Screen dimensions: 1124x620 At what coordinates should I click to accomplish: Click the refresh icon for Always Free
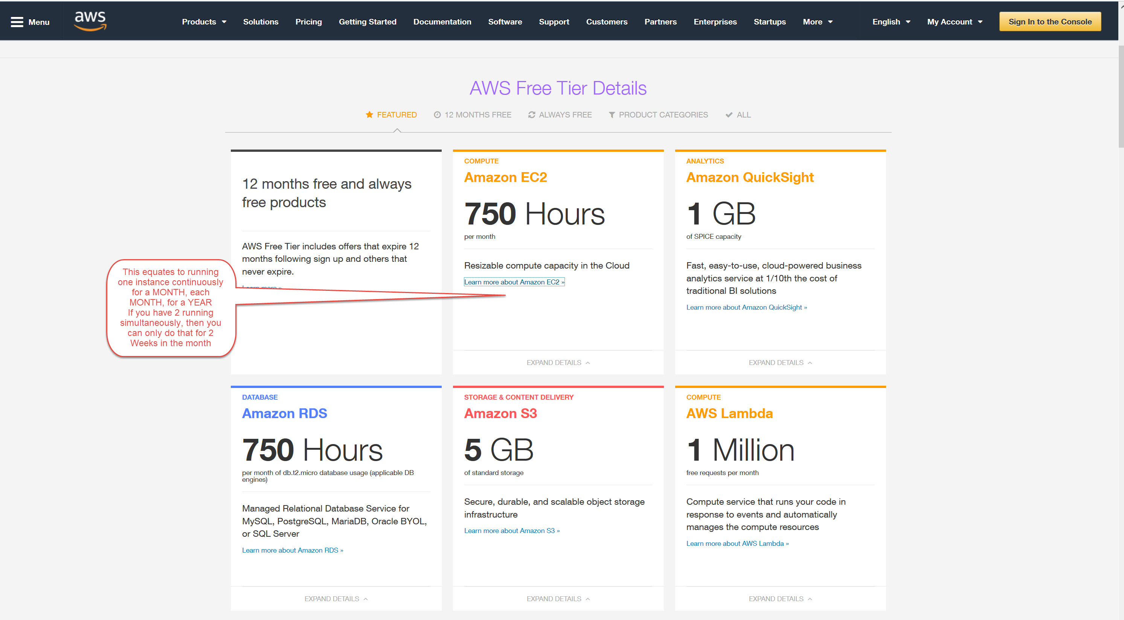click(531, 115)
